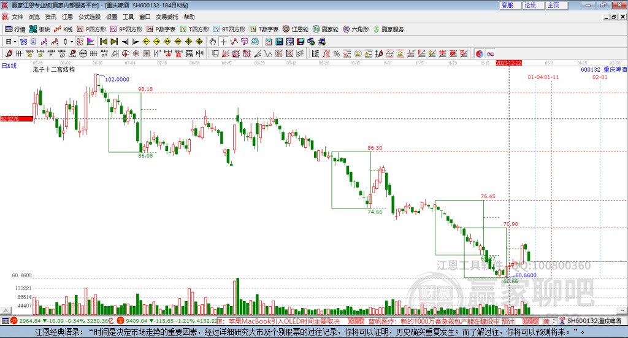Select the Gann fan lines icon
The height and width of the screenshot is (338, 628).
[x=226, y=53]
